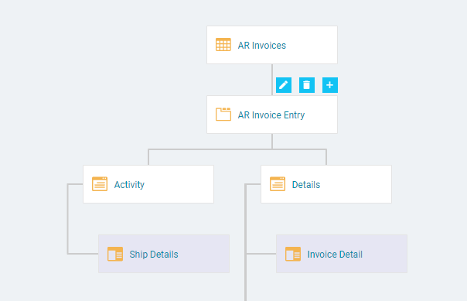Screen dimensions: 467x301
Task: Click the folder icon on AR Invoice Entry
Action: click(x=223, y=115)
